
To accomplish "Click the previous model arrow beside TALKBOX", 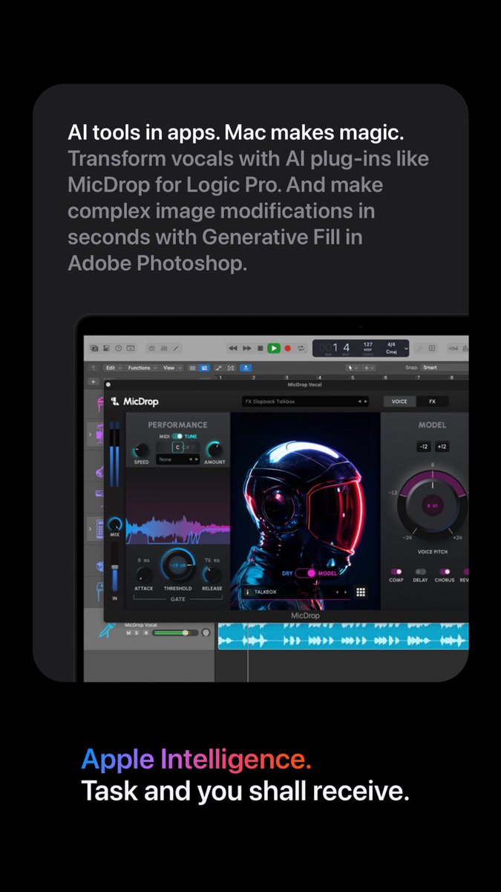I will (338, 592).
